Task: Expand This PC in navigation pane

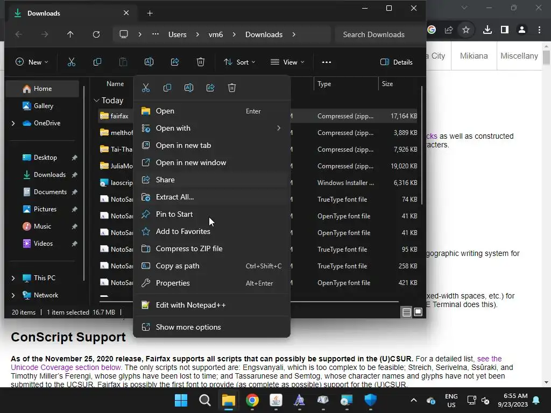Action: point(13,278)
